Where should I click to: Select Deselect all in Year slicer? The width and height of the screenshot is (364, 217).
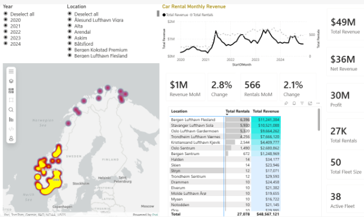(x=5, y=14)
